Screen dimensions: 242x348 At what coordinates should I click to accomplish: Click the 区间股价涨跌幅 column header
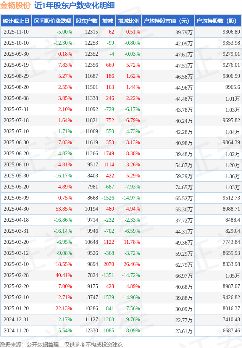53,21
